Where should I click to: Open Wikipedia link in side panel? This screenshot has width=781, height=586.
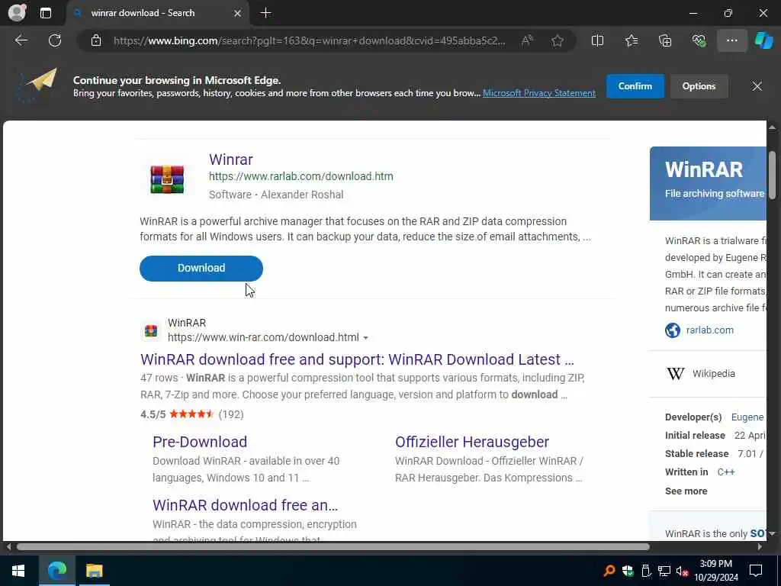(x=713, y=373)
